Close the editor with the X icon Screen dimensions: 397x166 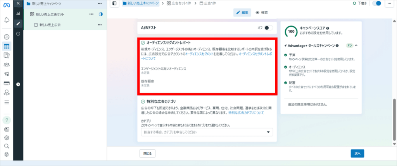tap(18, 3)
